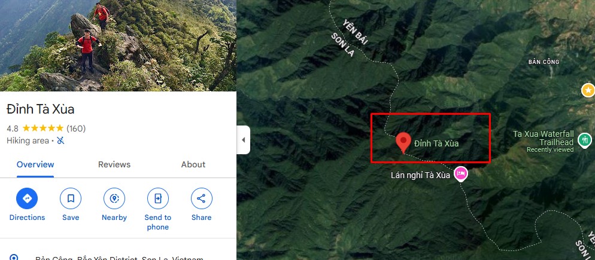Switch to the Reviews tab
The width and height of the screenshot is (595, 260).
114,164
